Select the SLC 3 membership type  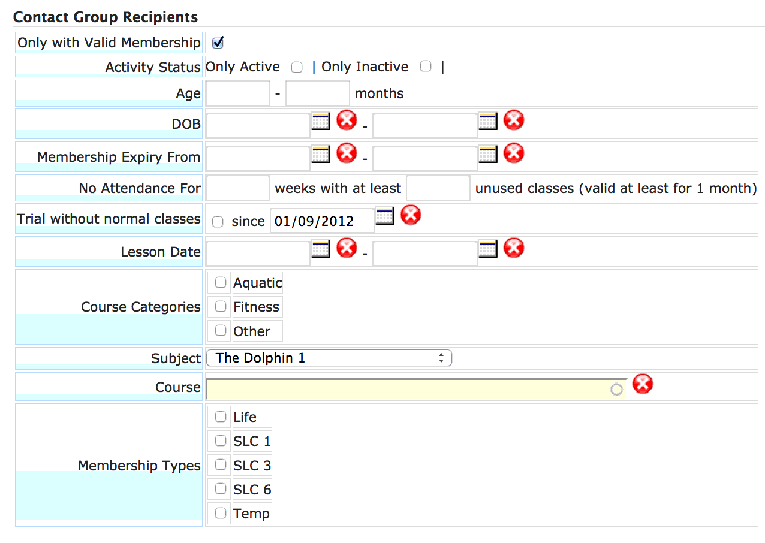tap(221, 464)
